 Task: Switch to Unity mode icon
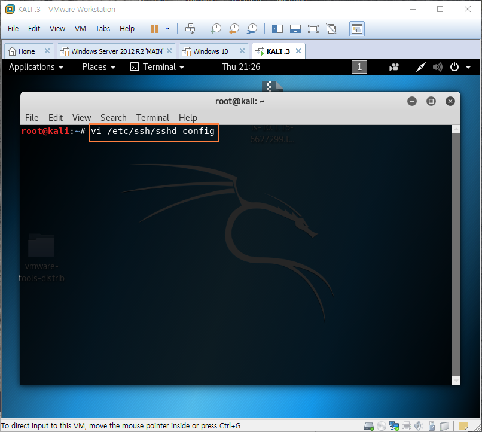(x=331, y=29)
